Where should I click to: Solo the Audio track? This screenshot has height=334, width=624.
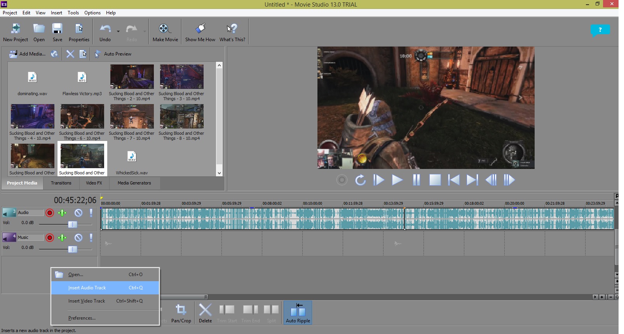pos(91,213)
